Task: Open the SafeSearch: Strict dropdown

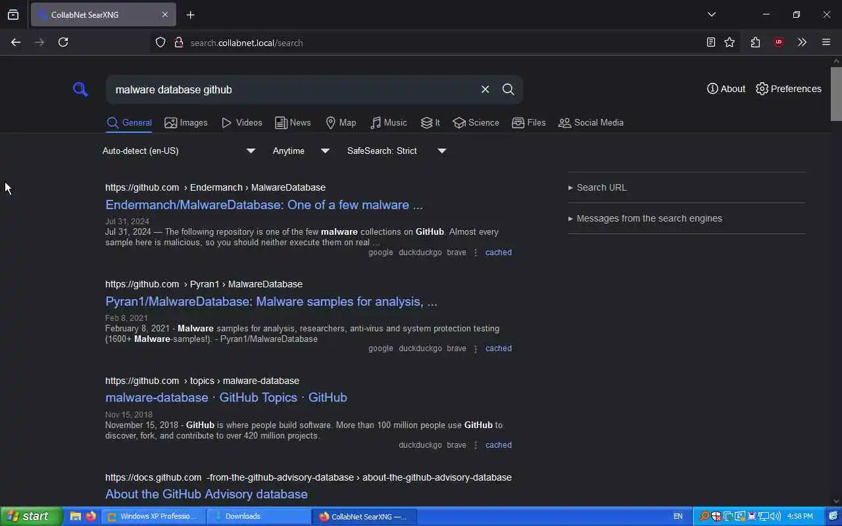Action: tap(397, 151)
